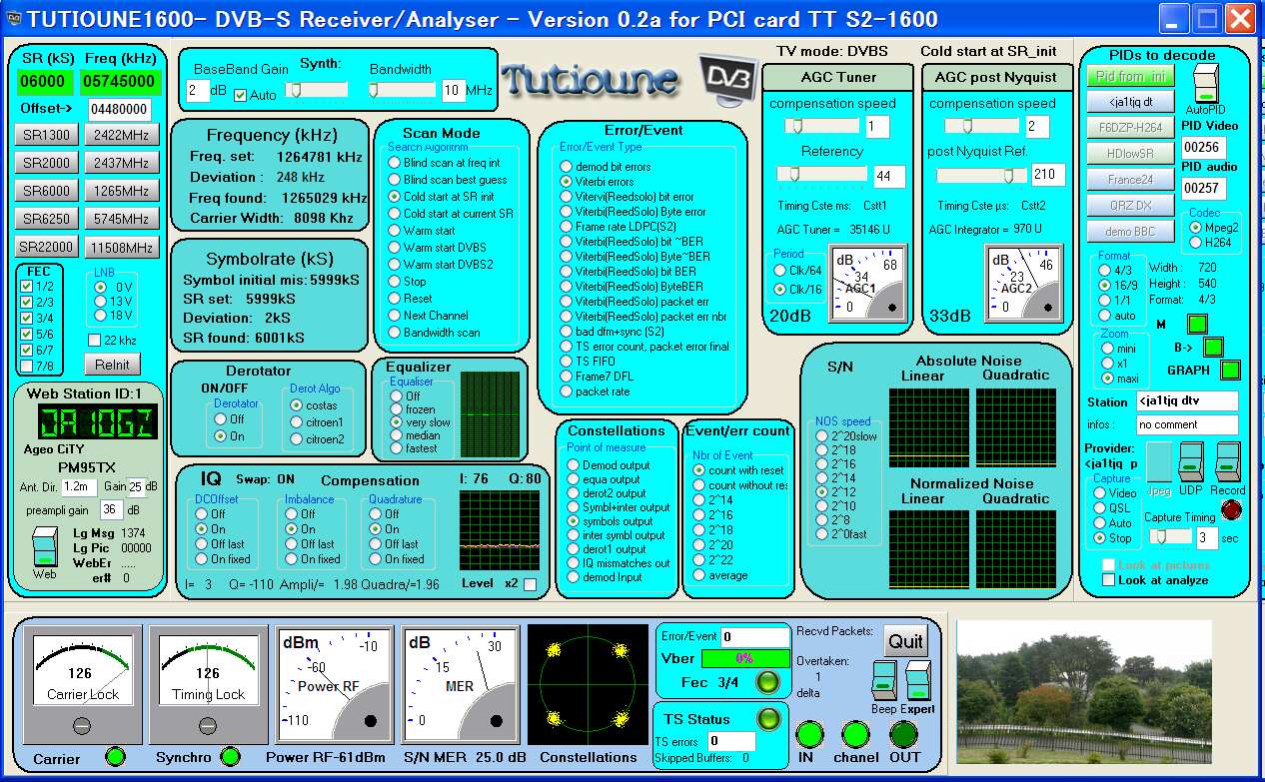Select Blind scan at freq init

point(394,163)
